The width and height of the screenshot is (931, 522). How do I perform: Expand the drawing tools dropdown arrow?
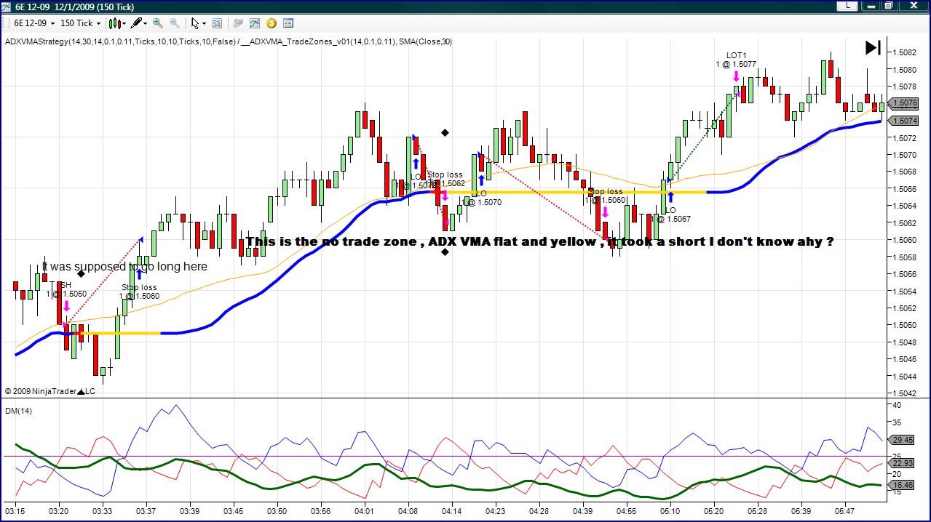click(145, 23)
